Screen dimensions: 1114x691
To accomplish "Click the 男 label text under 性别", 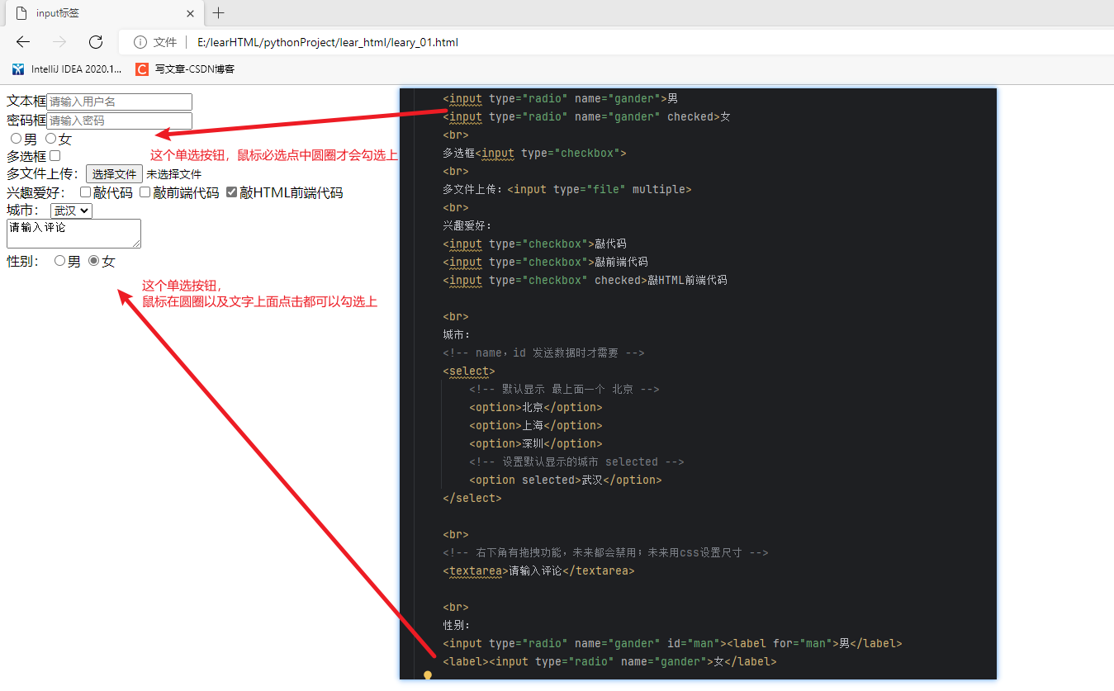I will (74, 261).
